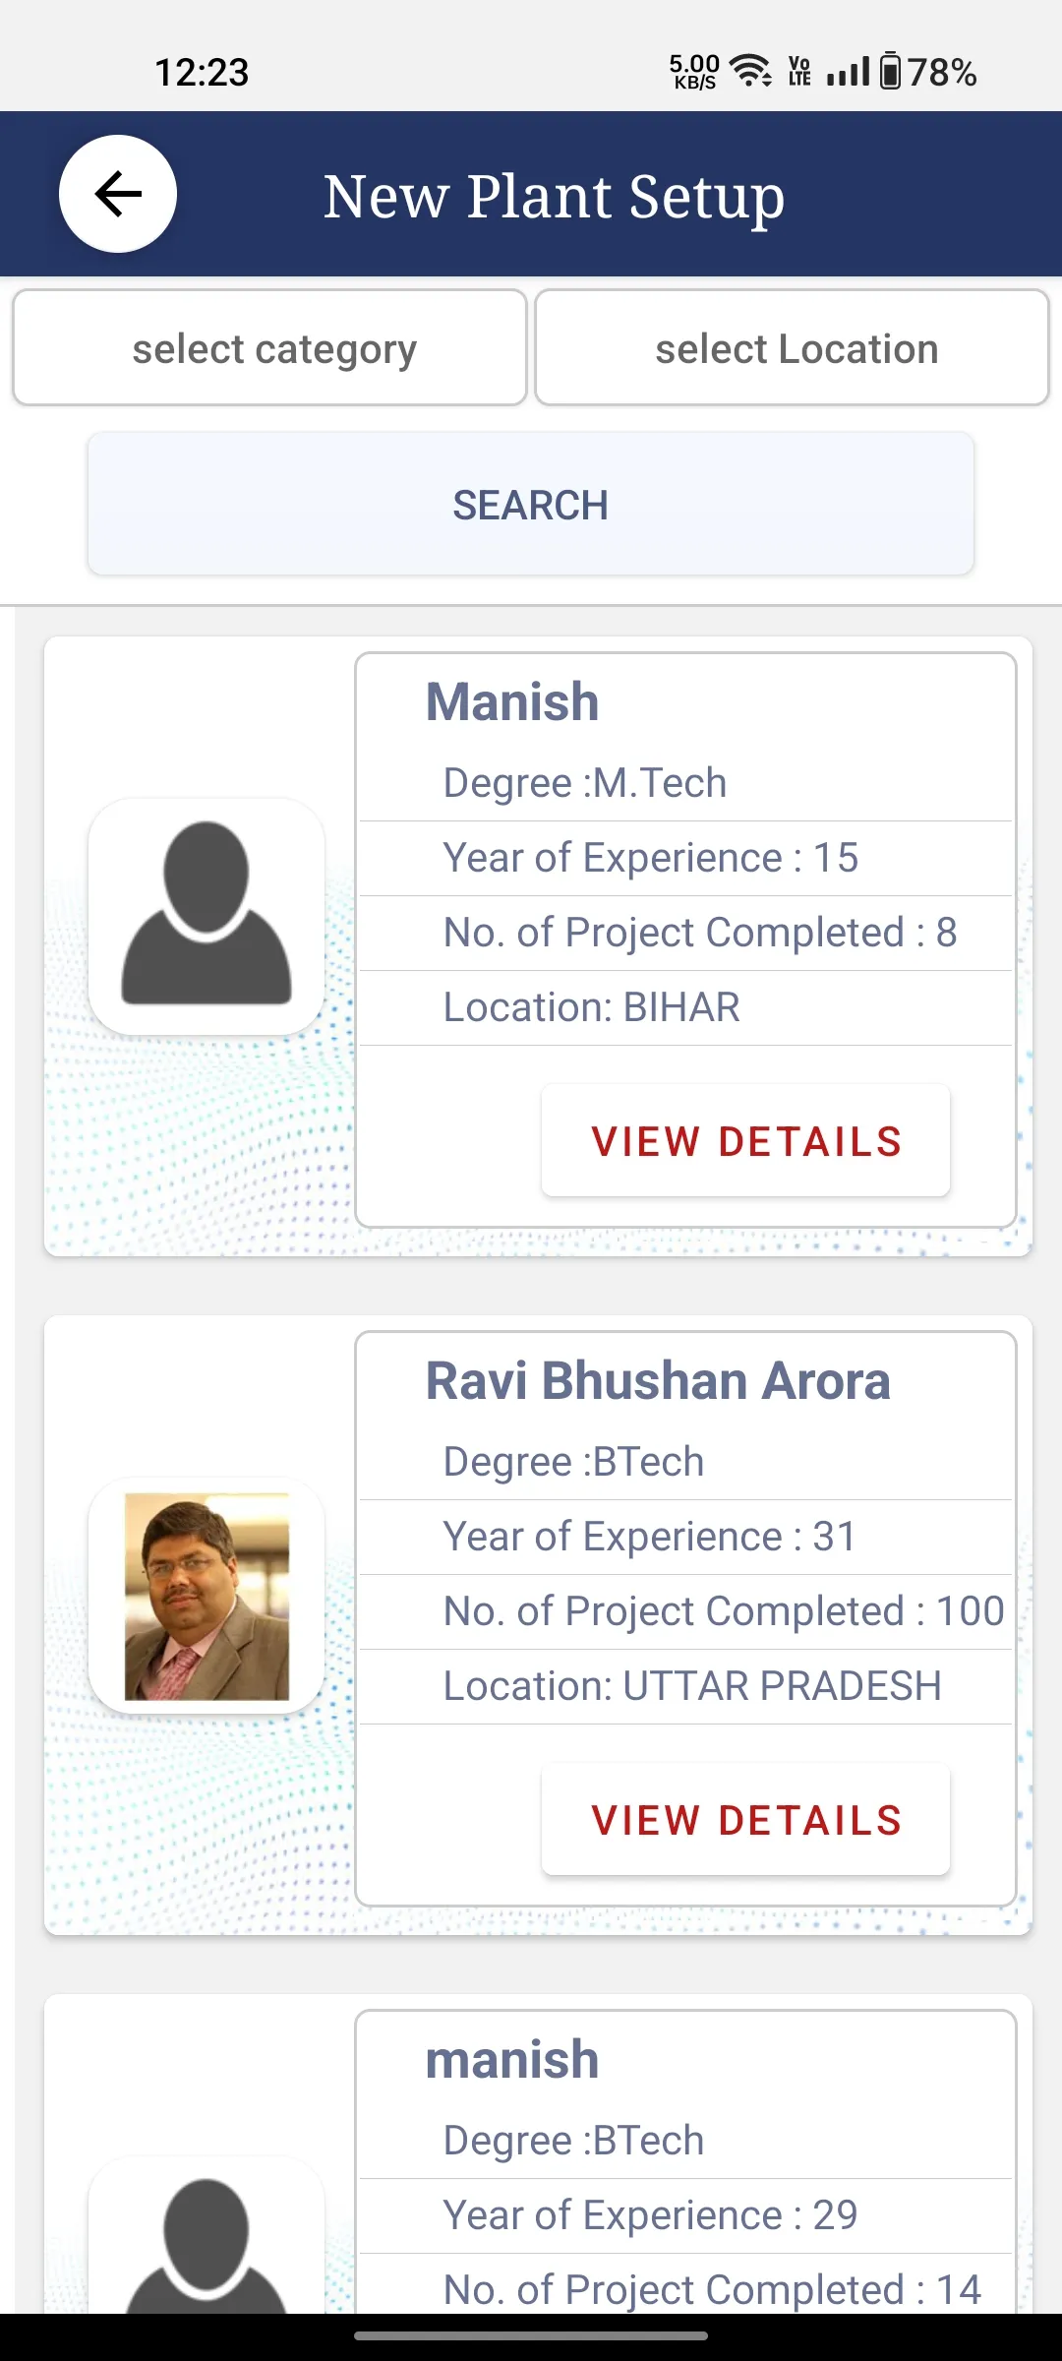Select the Ravi Bhushan Arora name heading
Image resolution: width=1062 pixels, height=2361 pixels.
point(658,1381)
